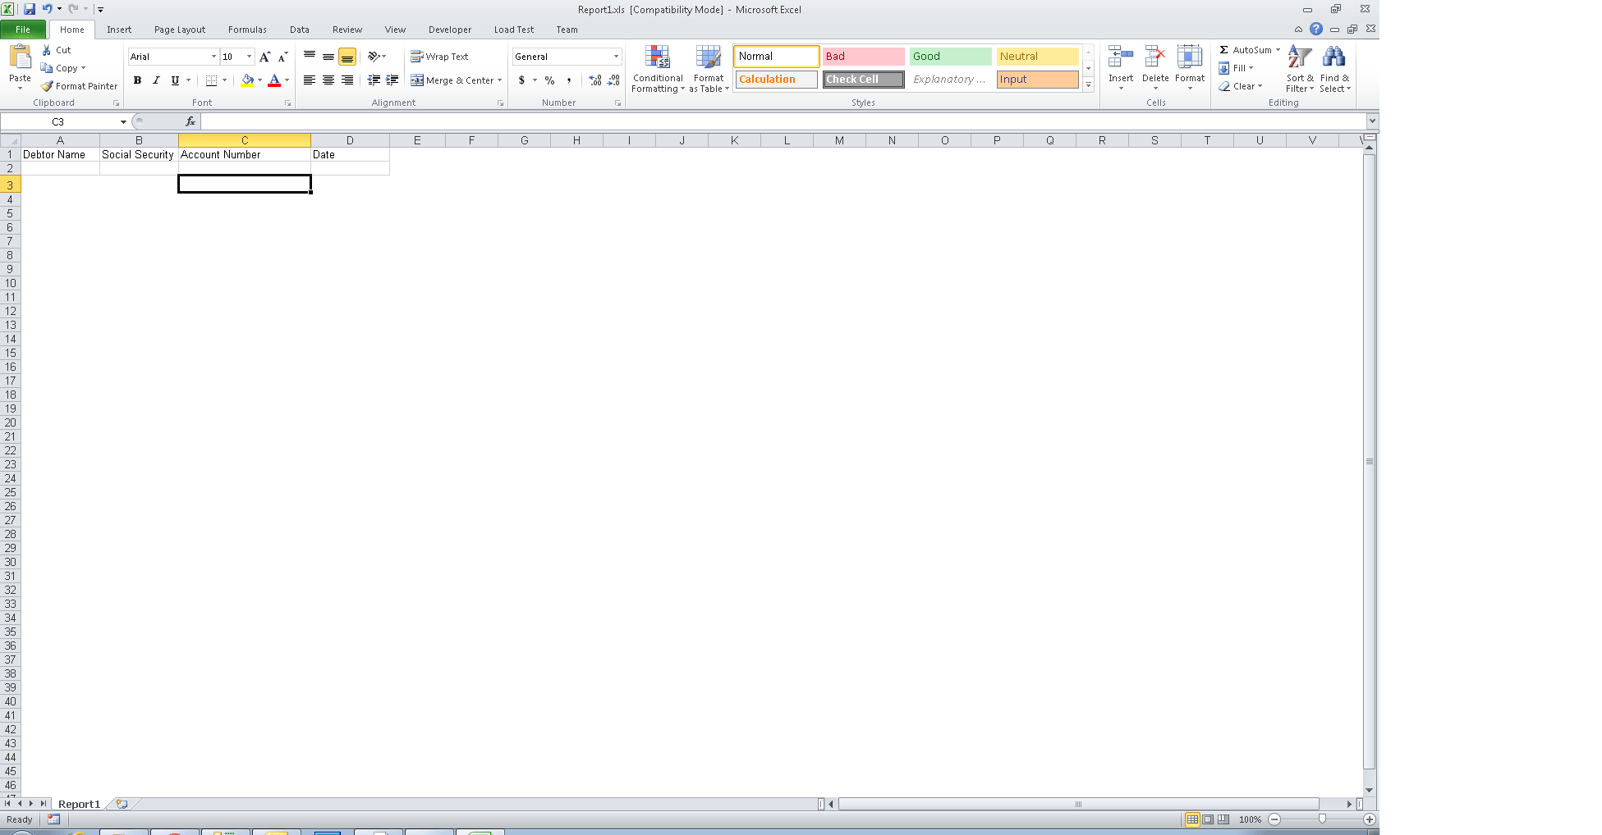The width and height of the screenshot is (1602, 835).
Task: Apply the Good cell style
Action: 948,56
